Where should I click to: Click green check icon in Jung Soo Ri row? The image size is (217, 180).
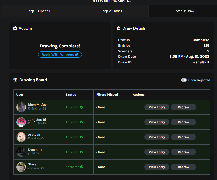(82, 122)
